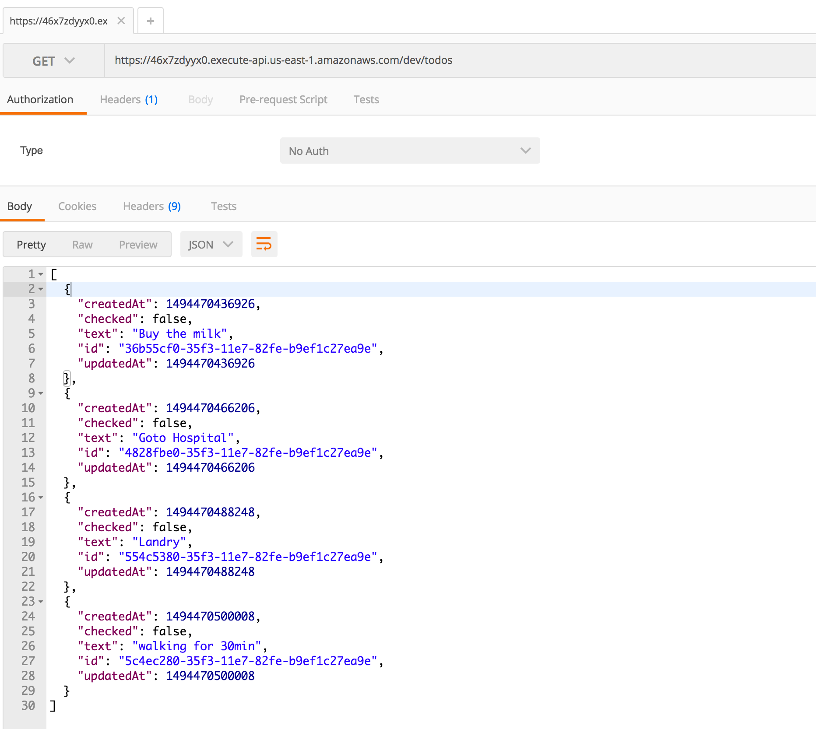Click createdAt value 1494470500008 on line 24
The width and height of the screenshot is (816, 729).
click(x=210, y=617)
